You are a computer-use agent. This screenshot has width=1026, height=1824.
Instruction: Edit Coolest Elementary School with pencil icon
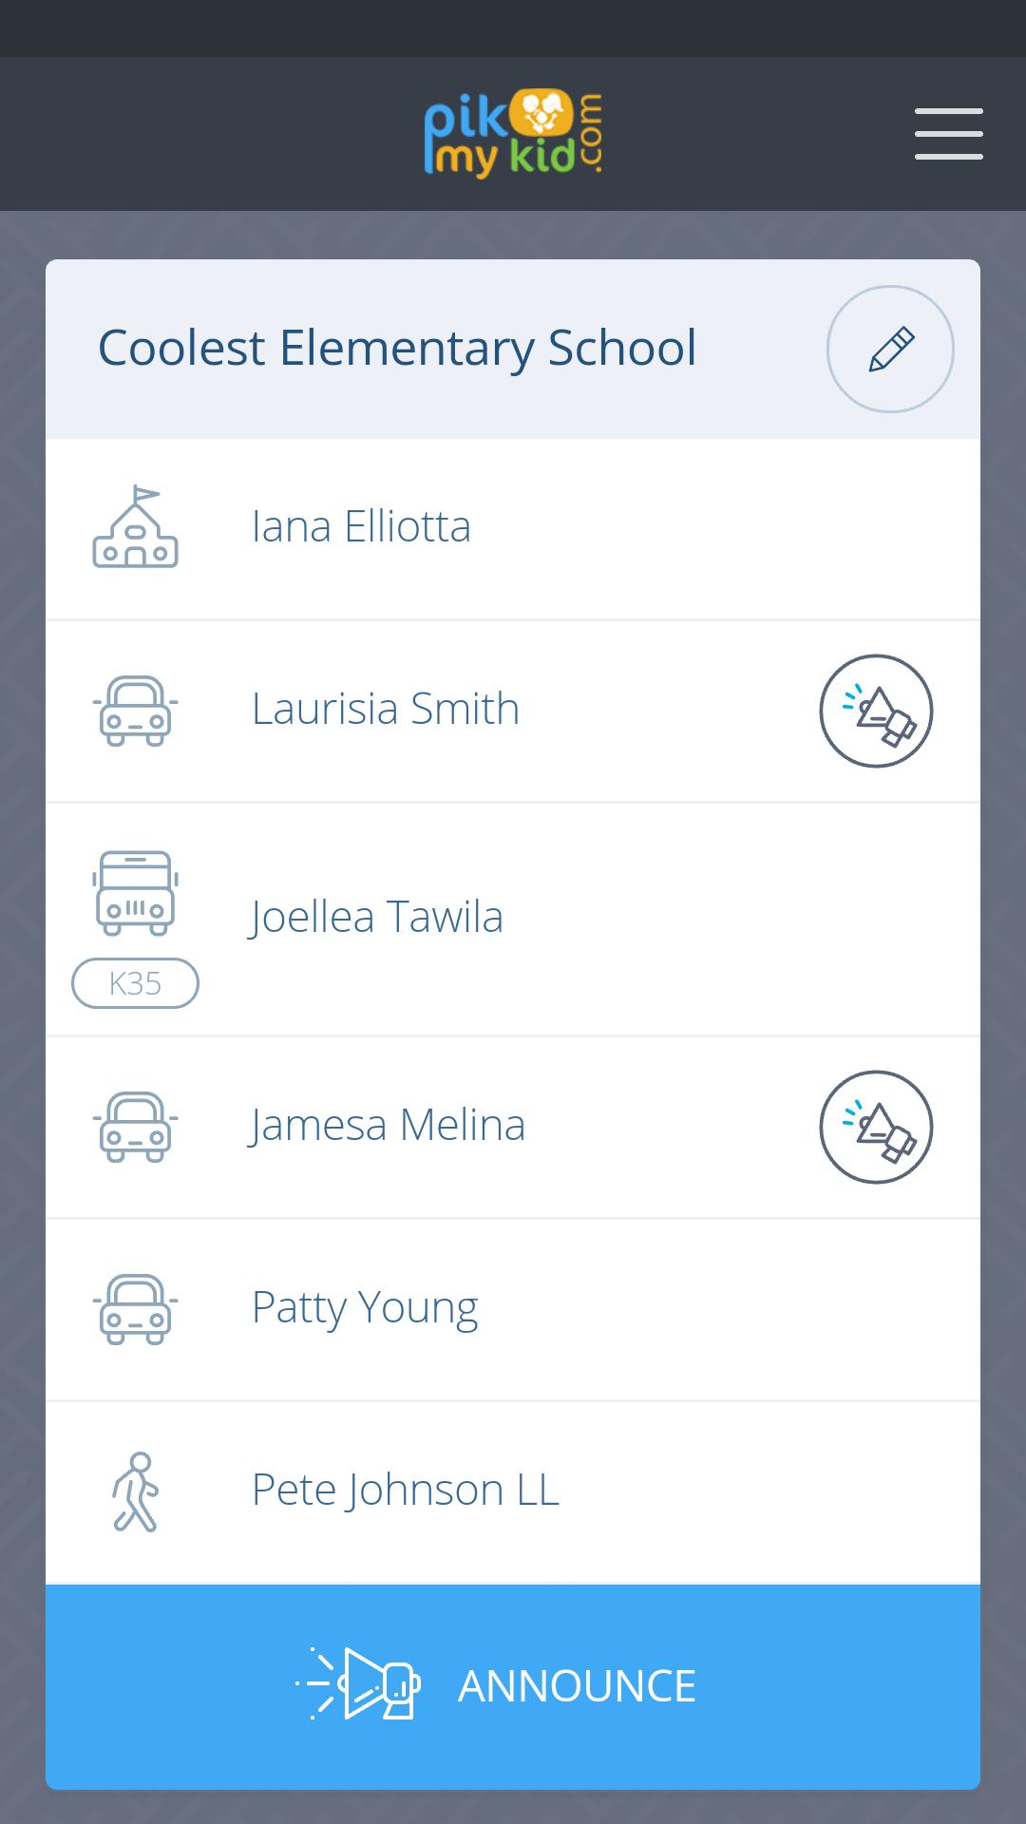point(890,349)
